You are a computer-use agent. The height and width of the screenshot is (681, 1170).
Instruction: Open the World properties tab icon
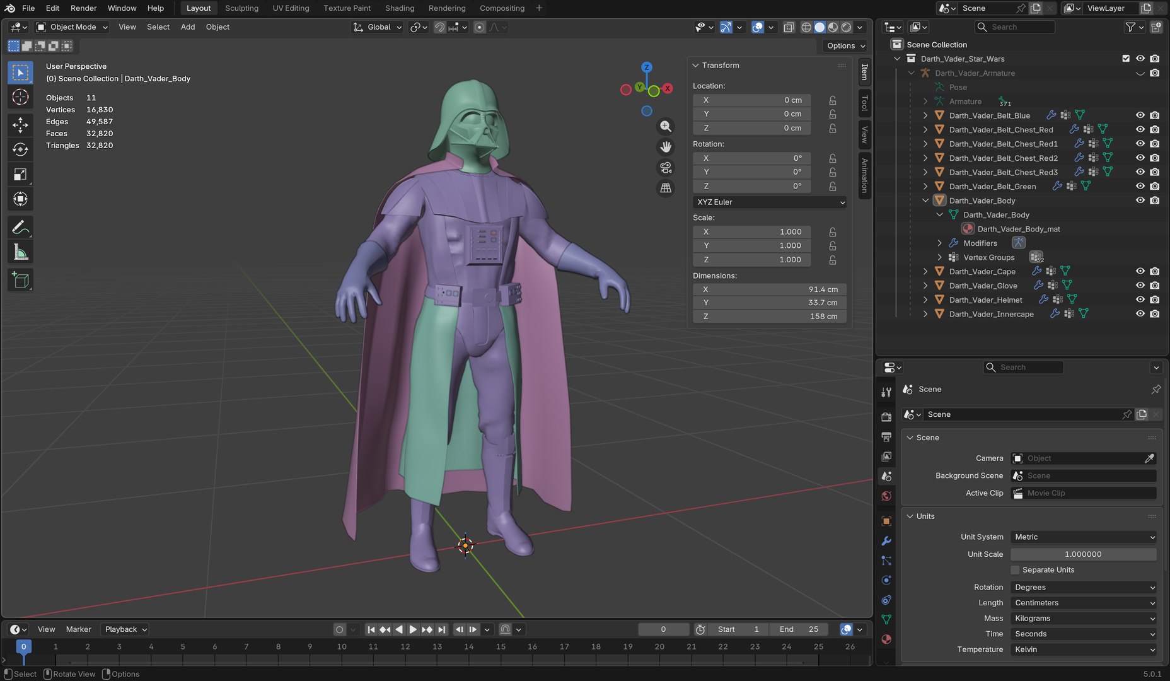(886, 496)
